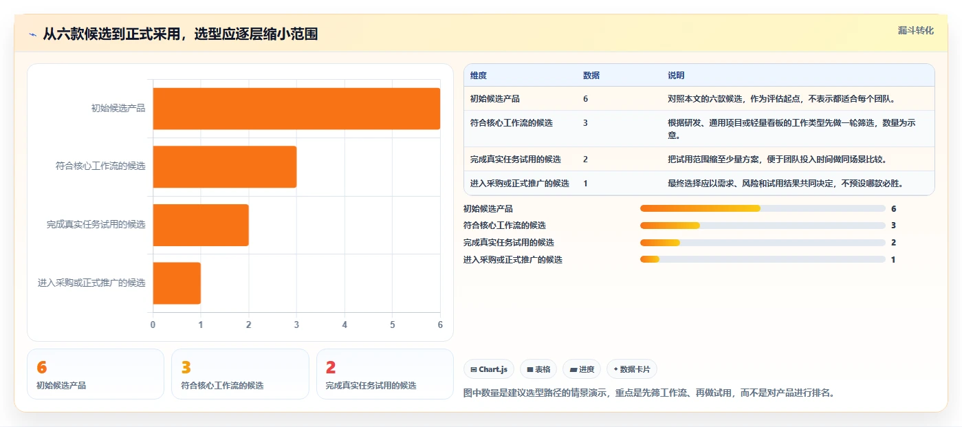
Task: Click the 初始候选产品 bar in the chart
Action: (296, 109)
